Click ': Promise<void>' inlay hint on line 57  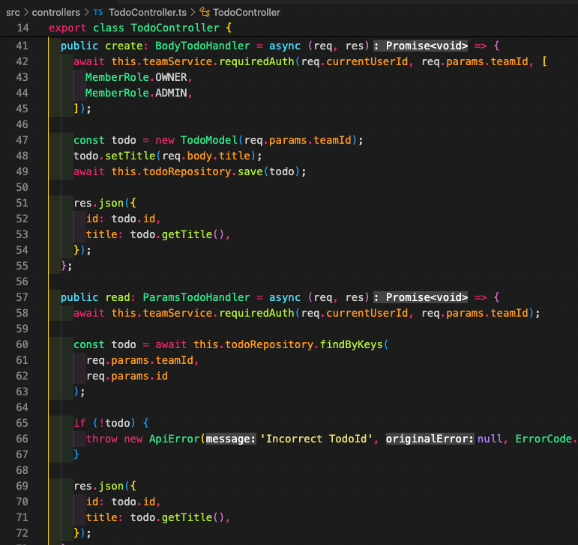(x=421, y=297)
